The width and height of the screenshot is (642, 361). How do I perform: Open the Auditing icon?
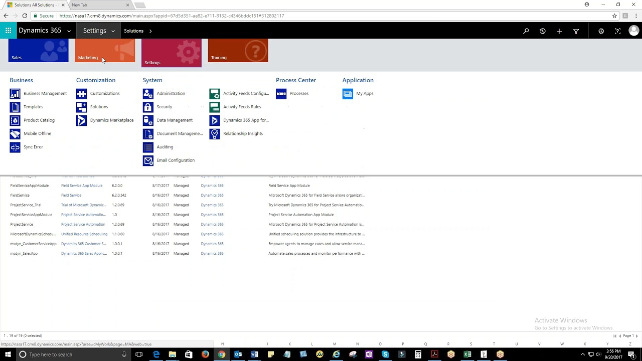tap(148, 147)
